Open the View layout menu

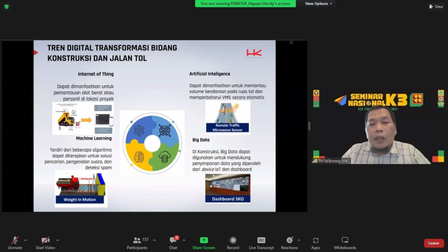click(436, 7)
